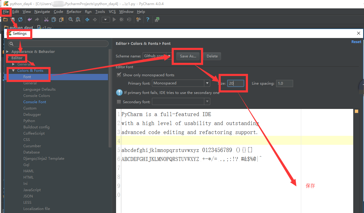Screen dimensions: 364x213
Task: Click the Replace magnifier toolbar icon
Action: pyautogui.click(x=78, y=19)
